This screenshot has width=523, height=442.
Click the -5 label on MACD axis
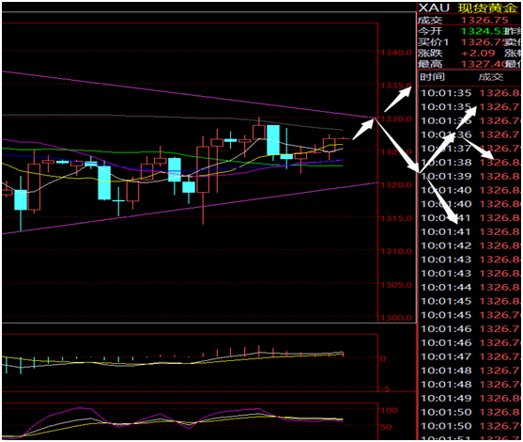[x=385, y=389]
